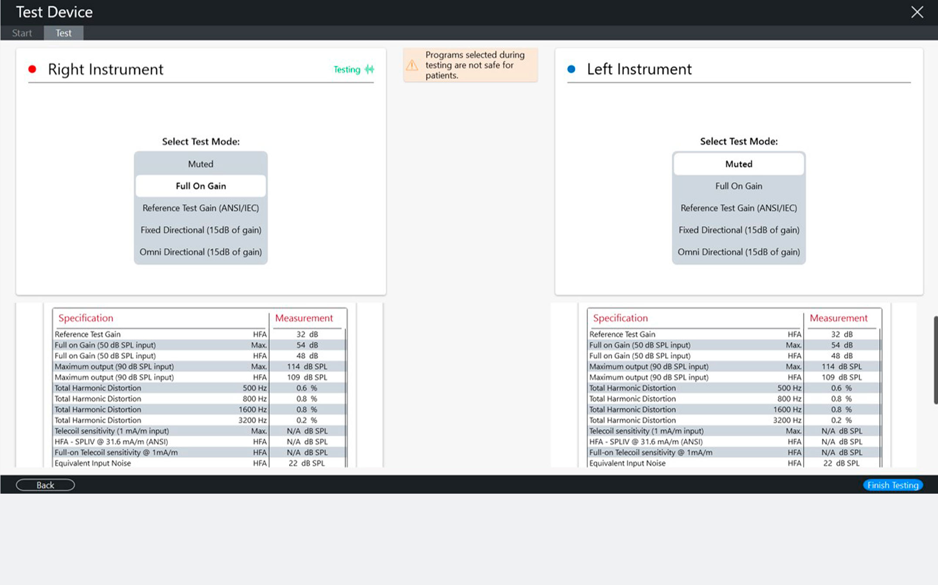
Task: Select Full On Gain for Right Instrument
Action: (201, 186)
